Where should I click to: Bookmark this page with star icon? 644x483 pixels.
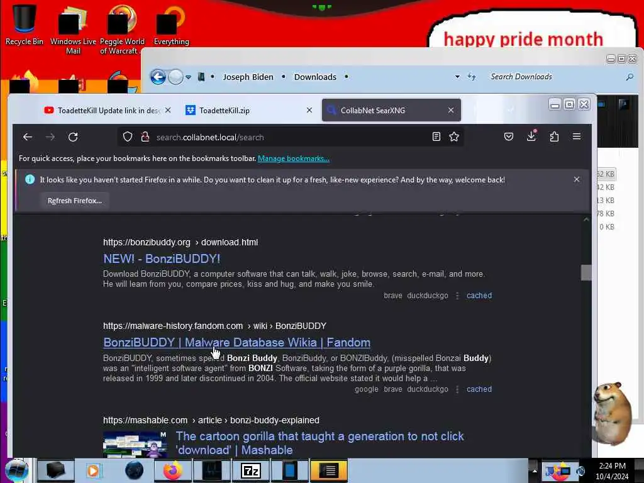[454, 136]
